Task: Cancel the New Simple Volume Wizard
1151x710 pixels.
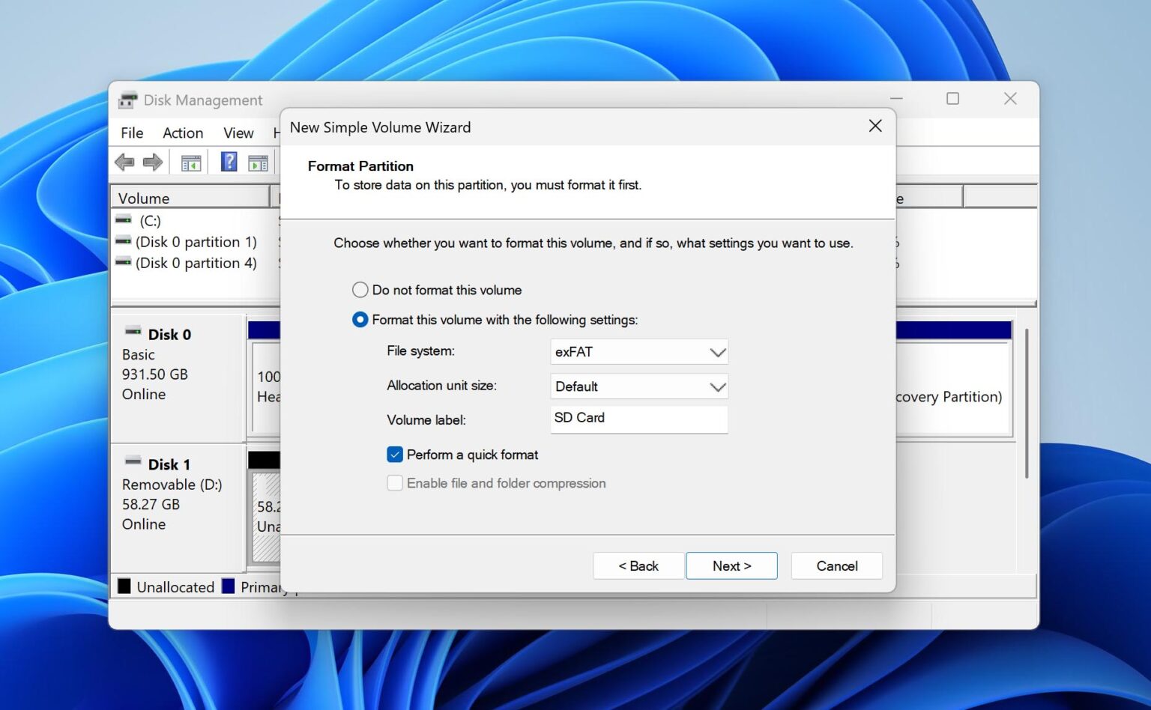Action: click(x=836, y=565)
